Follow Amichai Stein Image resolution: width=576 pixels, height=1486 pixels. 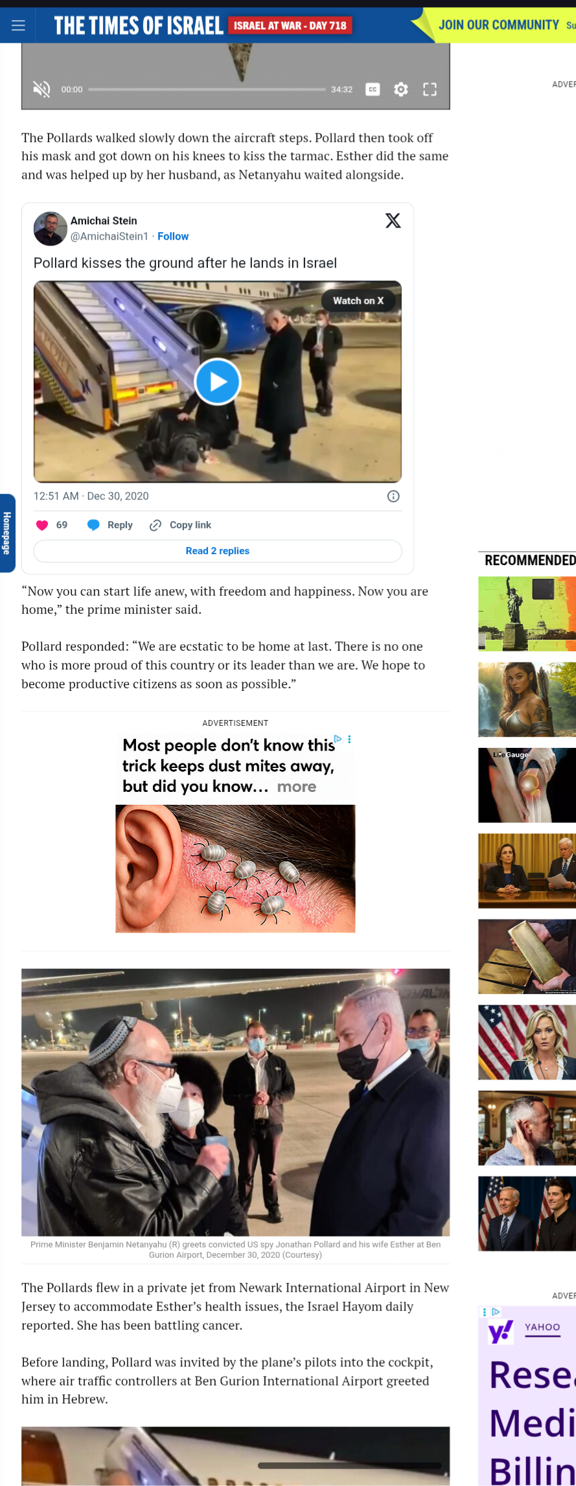(x=173, y=237)
